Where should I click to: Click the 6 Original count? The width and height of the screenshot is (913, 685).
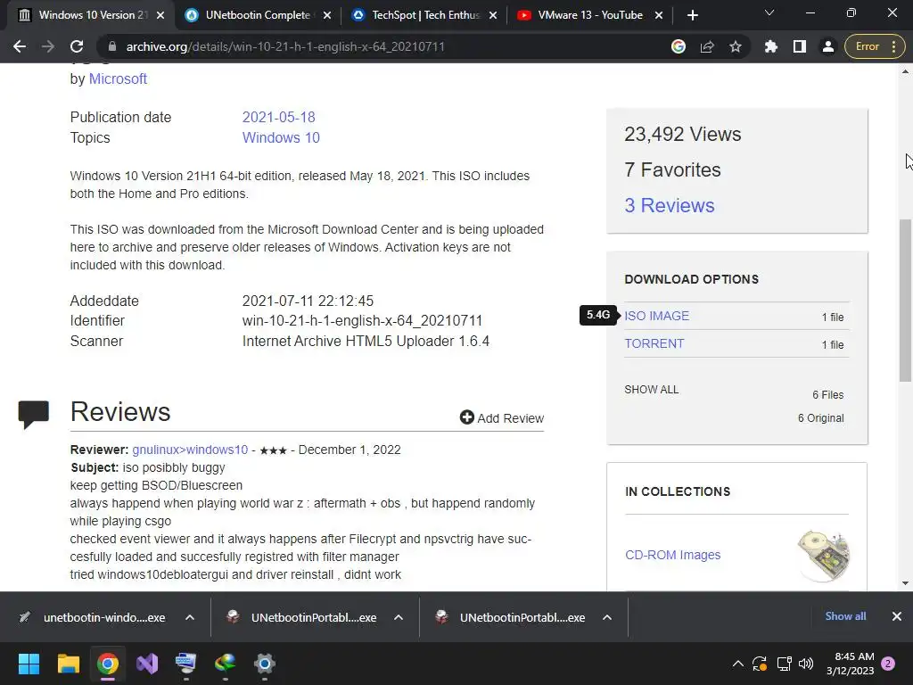pyautogui.click(x=820, y=418)
